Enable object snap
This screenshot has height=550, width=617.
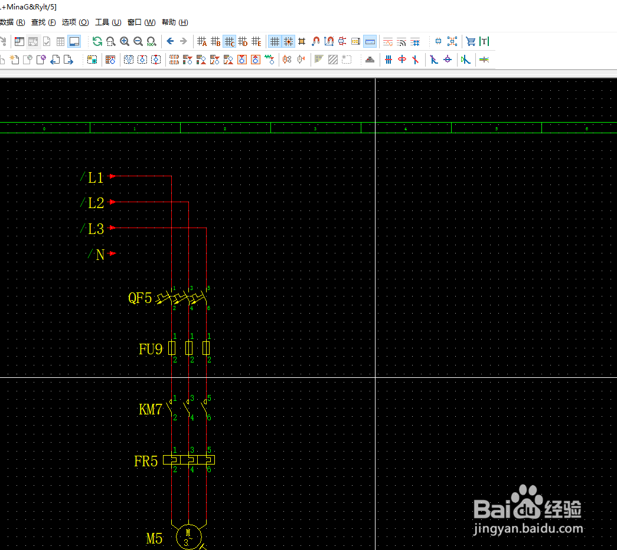(302, 41)
